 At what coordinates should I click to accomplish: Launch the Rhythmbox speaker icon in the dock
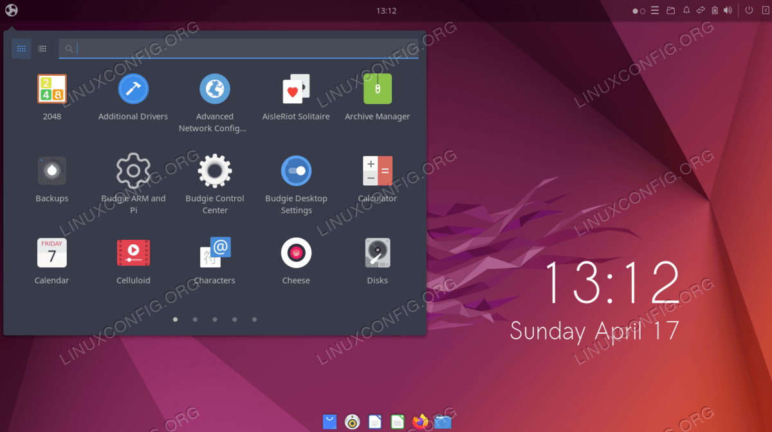[x=352, y=422]
